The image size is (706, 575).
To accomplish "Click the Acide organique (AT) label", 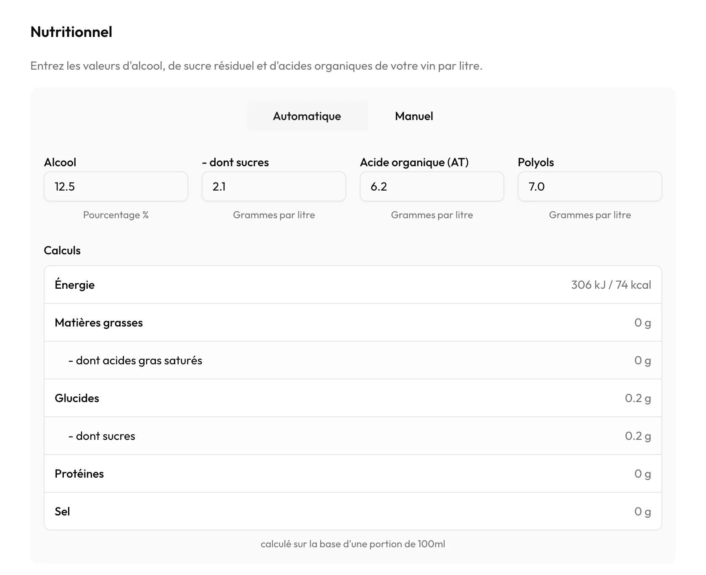I will pyautogui.click(x=414, y=162).
